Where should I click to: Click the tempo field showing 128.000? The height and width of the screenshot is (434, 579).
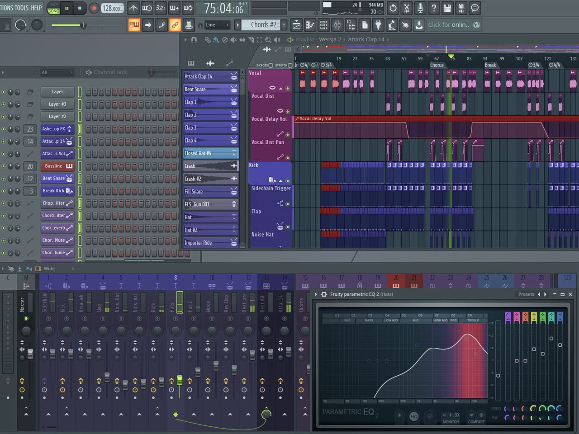(112, 8)
